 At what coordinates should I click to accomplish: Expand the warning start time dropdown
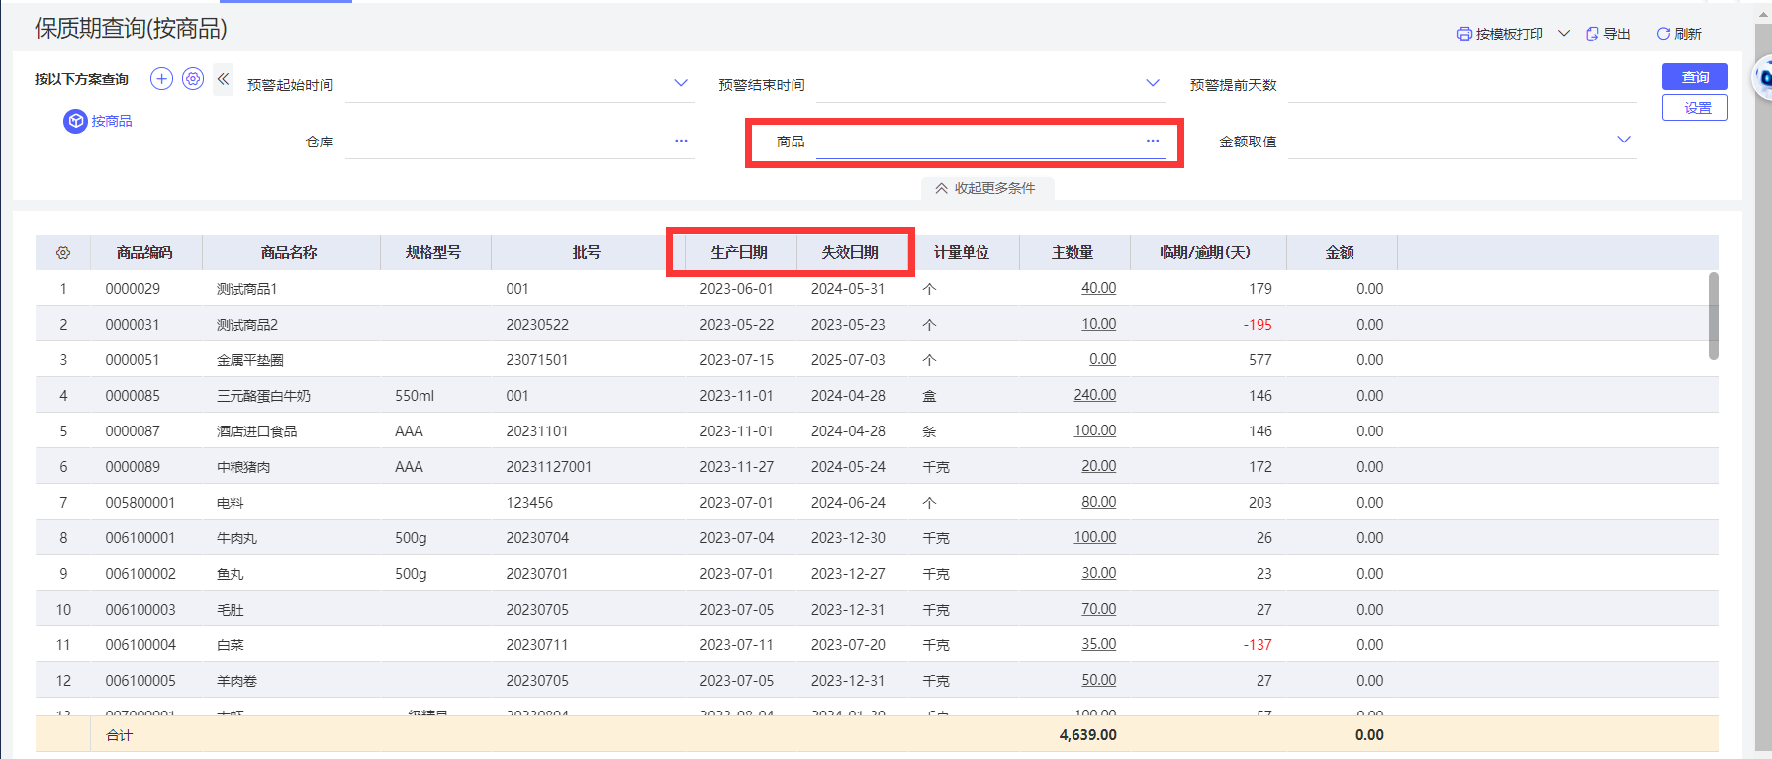[x=681, y=83]
